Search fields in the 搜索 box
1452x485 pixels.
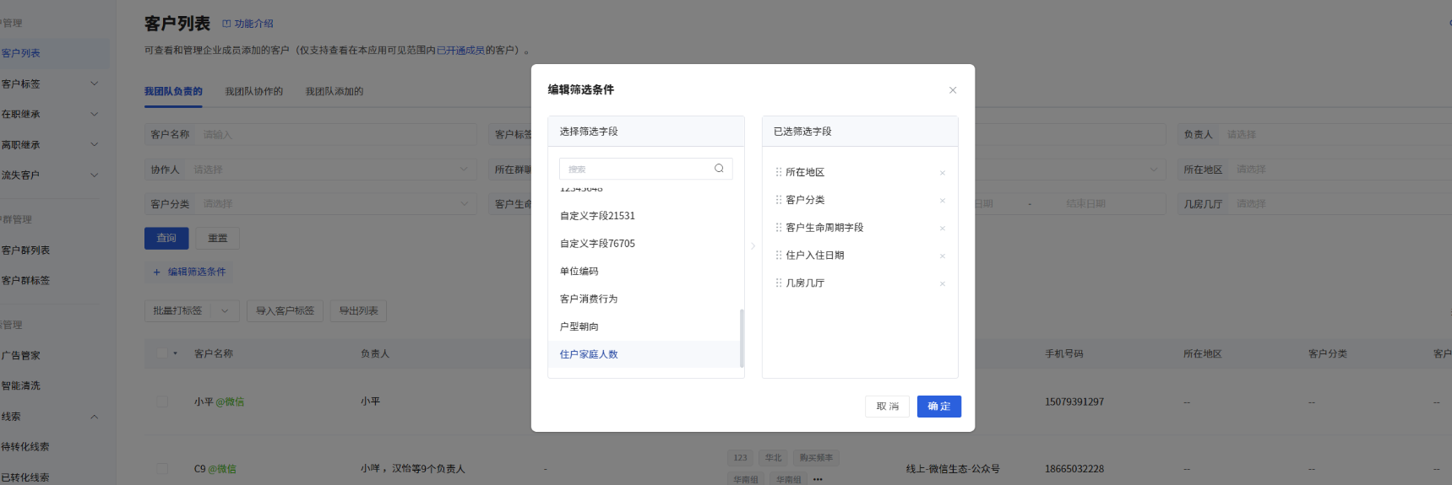coord(645,169)
